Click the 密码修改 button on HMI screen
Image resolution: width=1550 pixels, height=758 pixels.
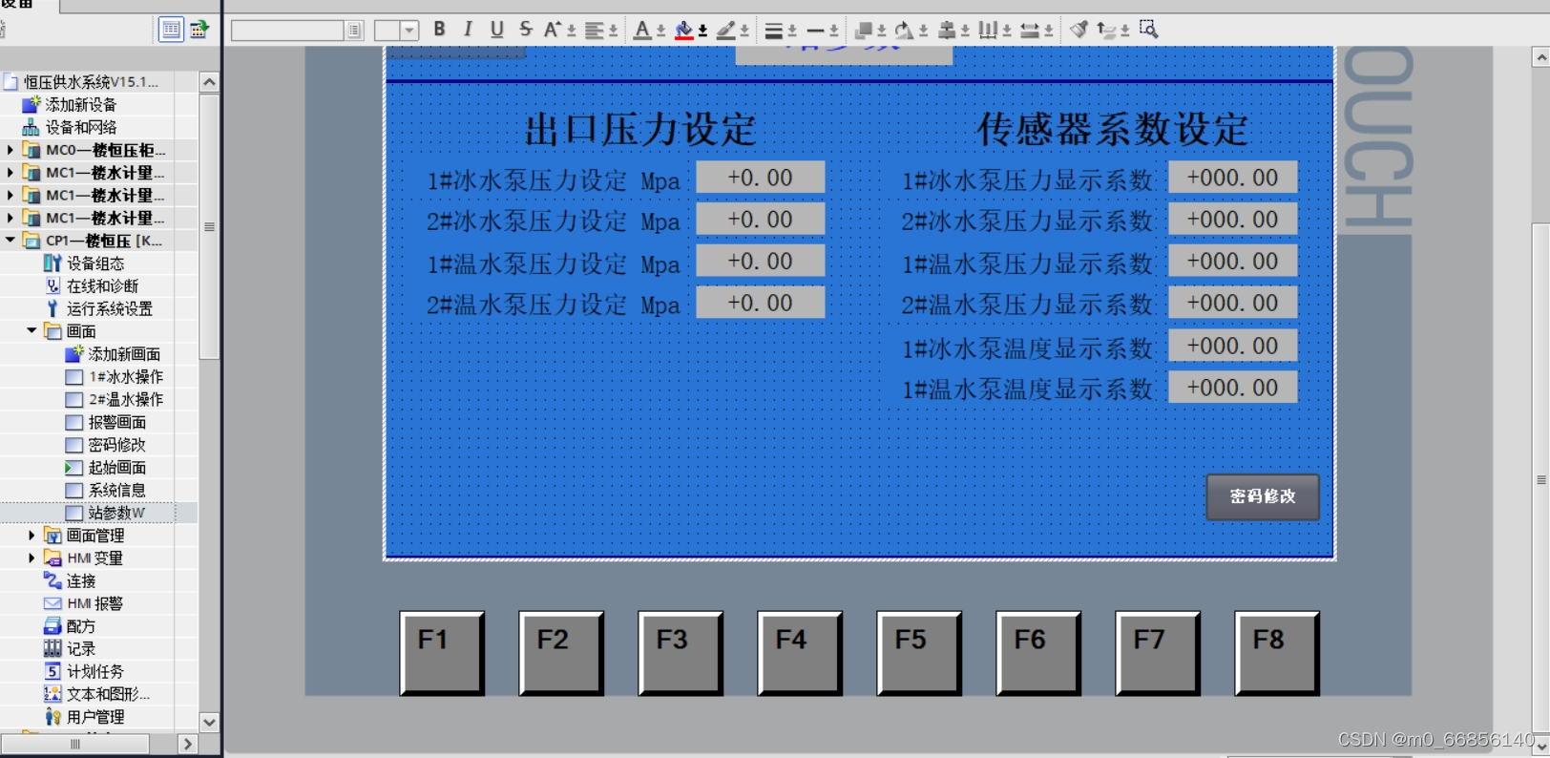coord(1263,496)
